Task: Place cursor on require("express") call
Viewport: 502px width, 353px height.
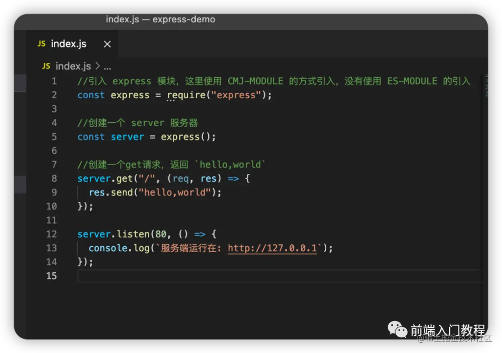Action: click(x=219, y=95)
